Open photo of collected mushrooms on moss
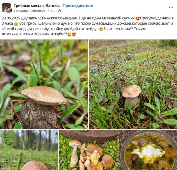The width and height of the screenshot is (177, 170). point(89,150)
